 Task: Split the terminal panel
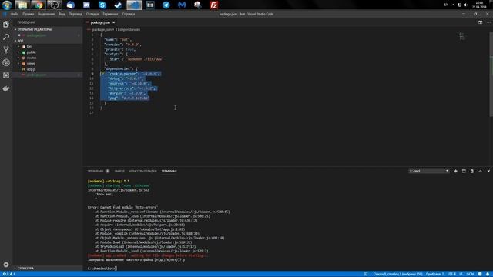click(464, 171)
